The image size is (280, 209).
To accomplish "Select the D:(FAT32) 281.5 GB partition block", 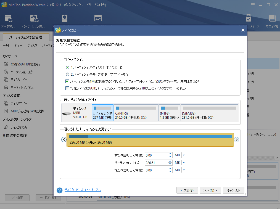I will [210, 113].
